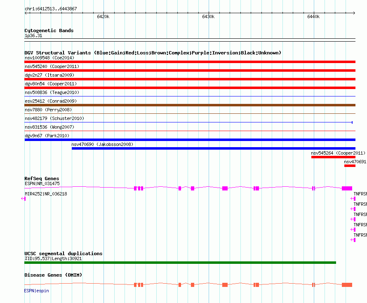Open nsv831536 (Wong2007) variant label
The width and height of the screenshot is (367, 303).
pyautogui.click(x=49, y=127)
